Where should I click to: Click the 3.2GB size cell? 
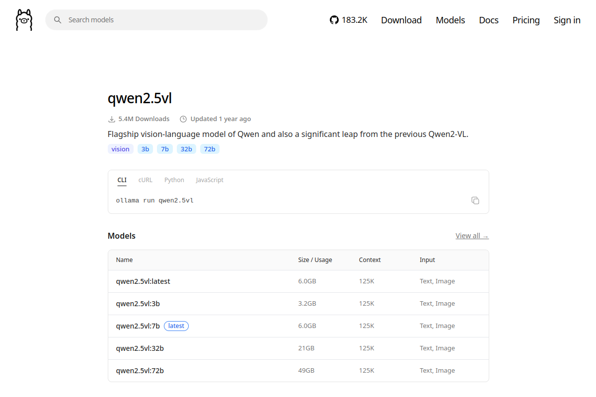[x=307, y=304]
